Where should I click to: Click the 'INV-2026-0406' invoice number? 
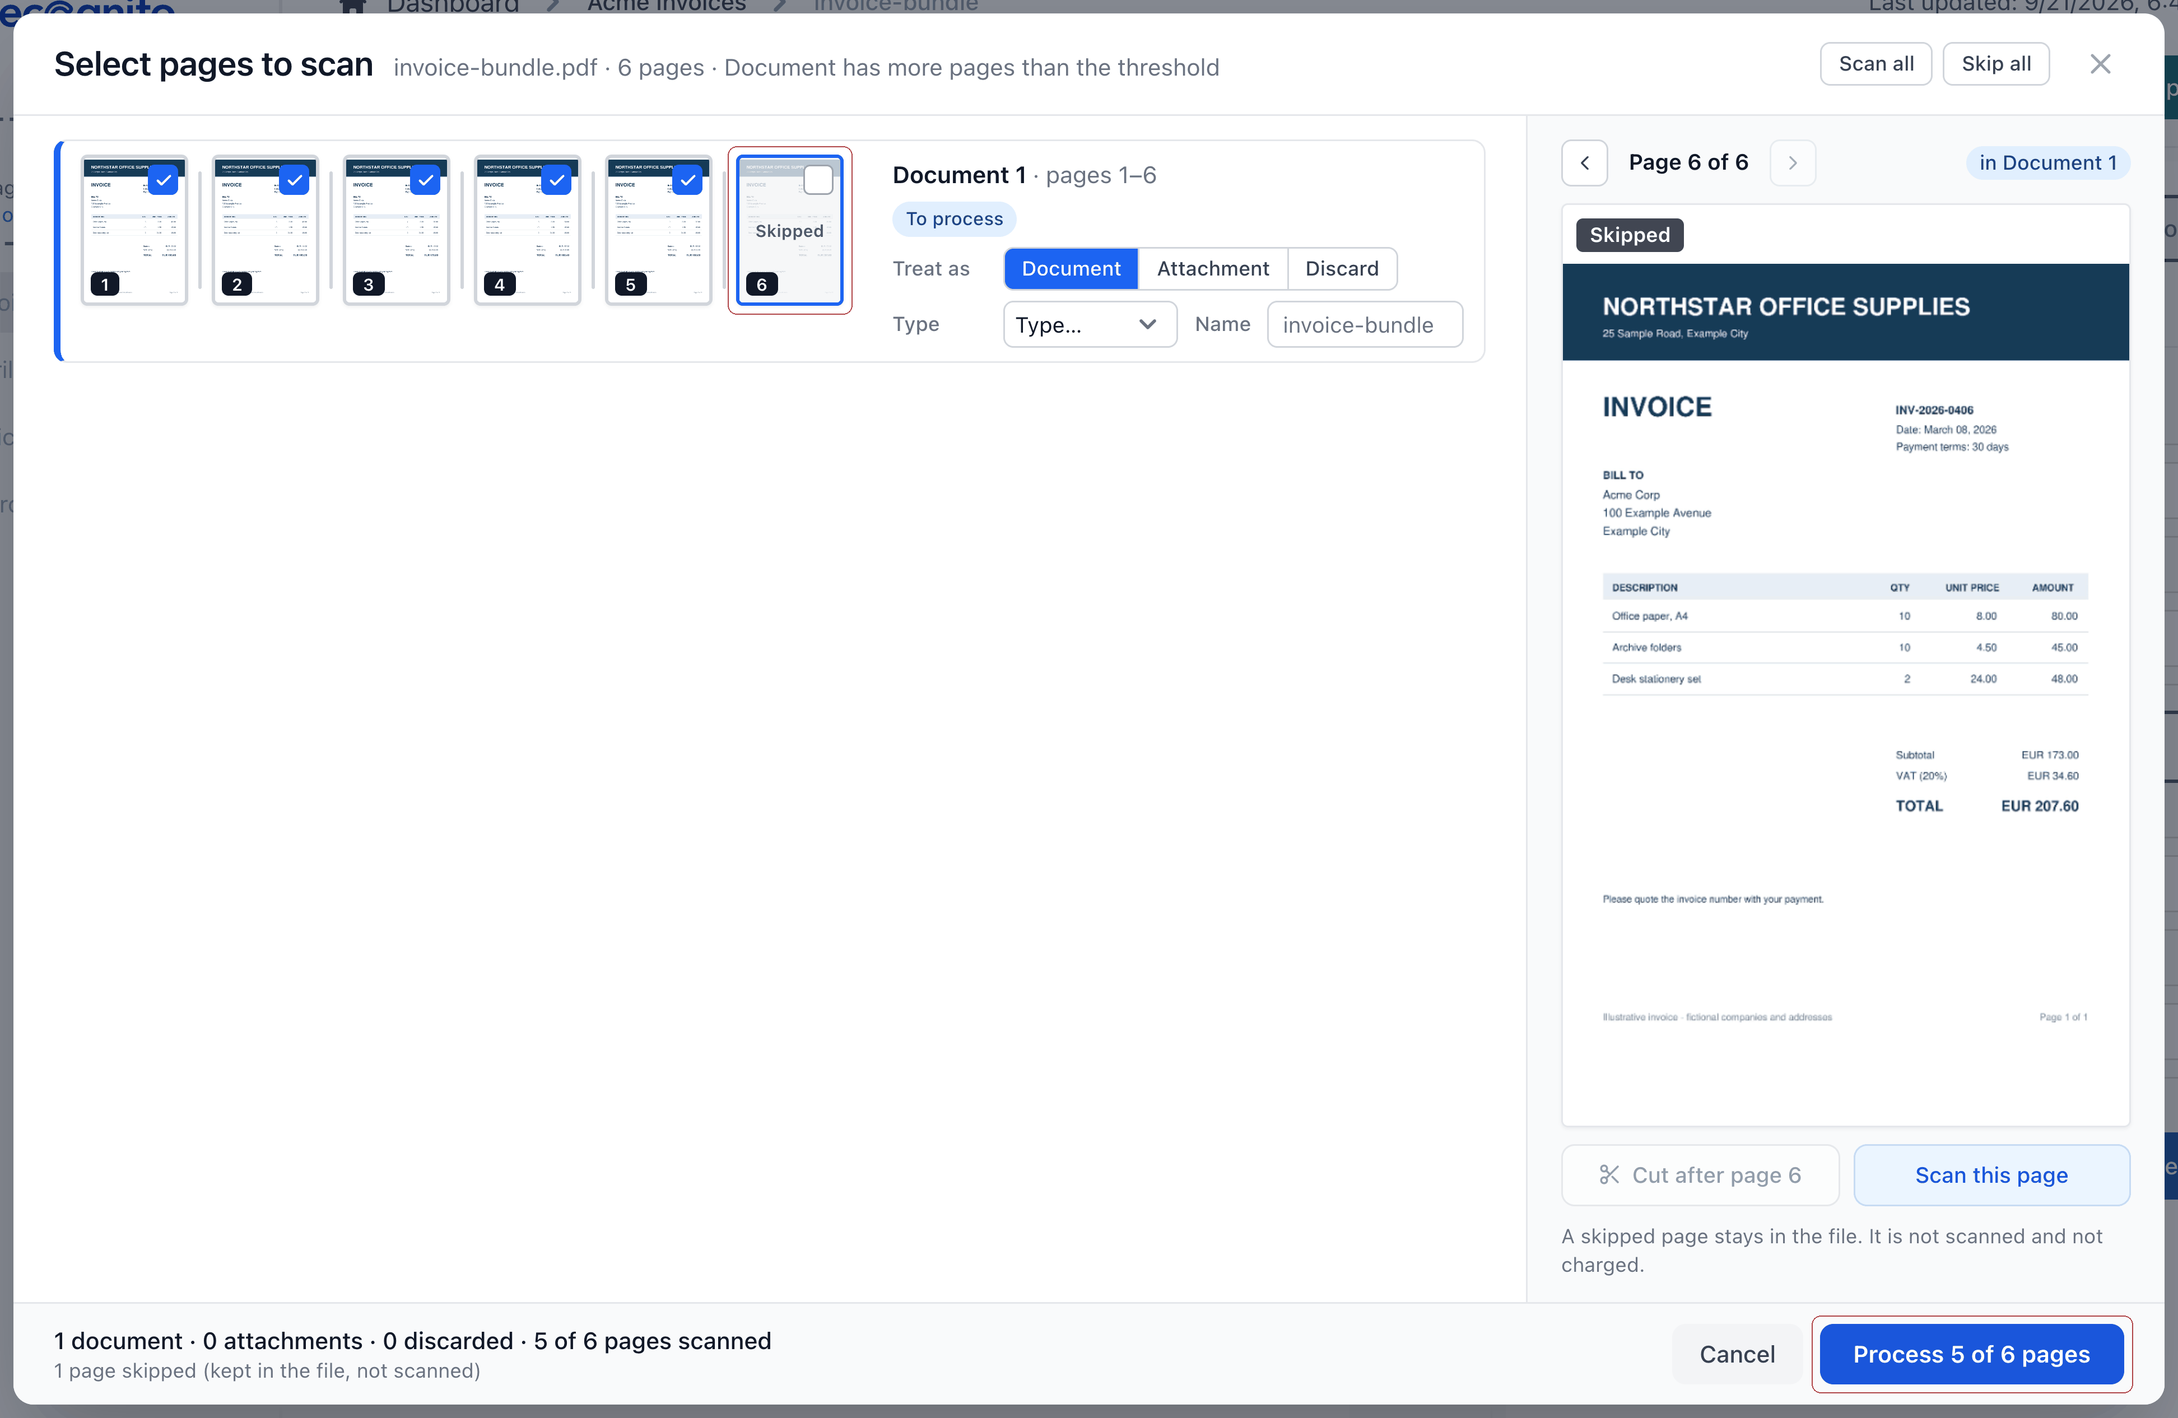(1934, 410)
